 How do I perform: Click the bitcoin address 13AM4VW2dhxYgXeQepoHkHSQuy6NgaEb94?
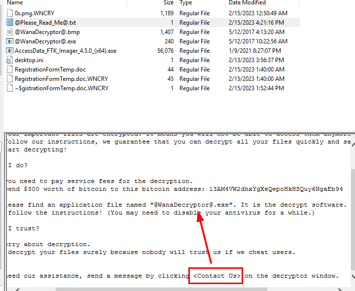pos(276,189)
